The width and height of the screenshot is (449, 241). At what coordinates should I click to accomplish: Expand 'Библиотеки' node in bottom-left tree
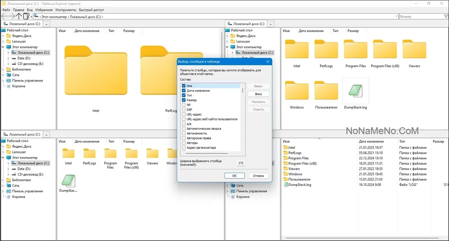click(3, 180)
